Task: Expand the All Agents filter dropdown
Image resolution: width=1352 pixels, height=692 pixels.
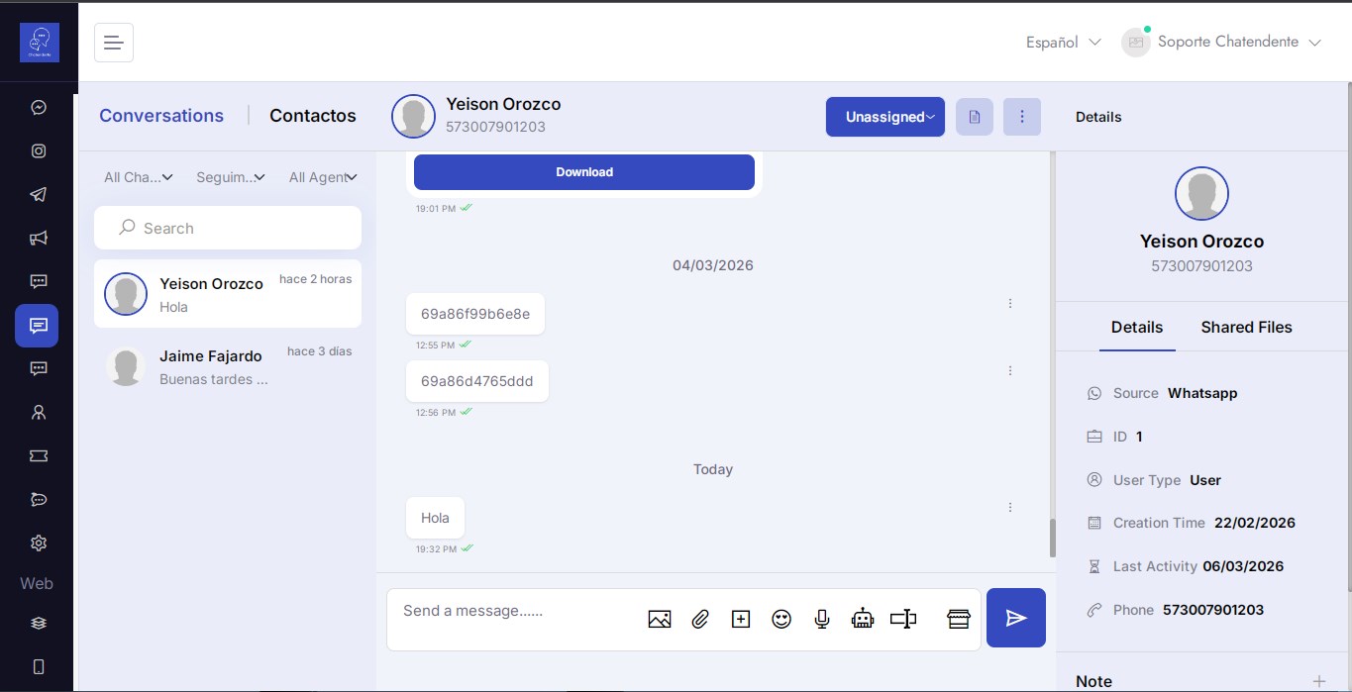Action: click(323, 177)
